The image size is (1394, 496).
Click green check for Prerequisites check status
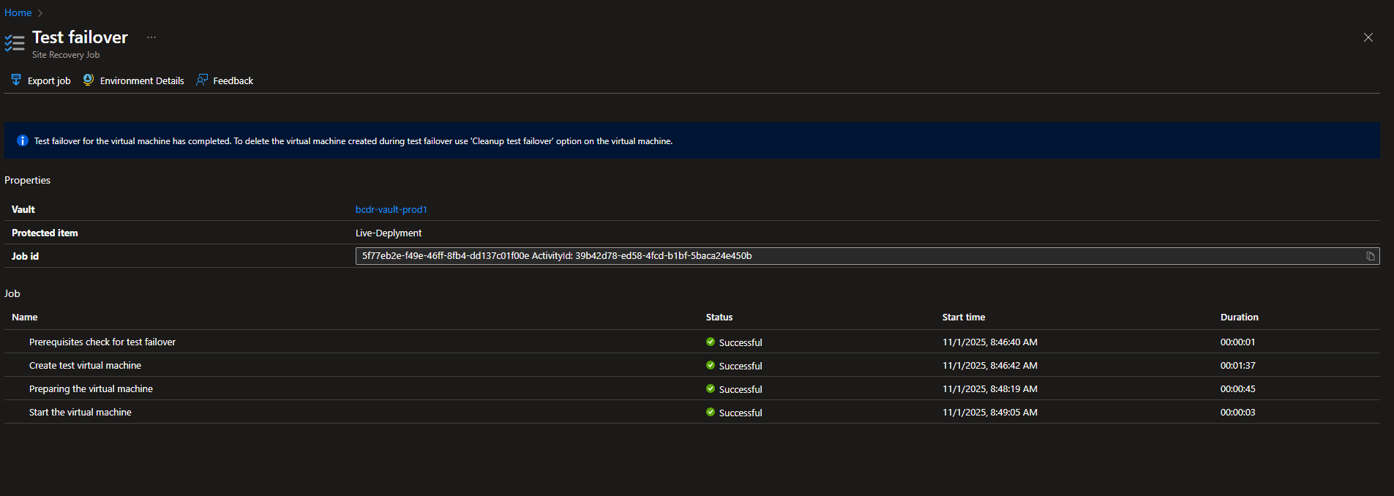click(711, 342)
